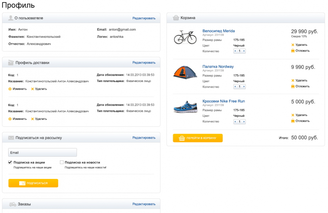Screen dimensions: 328x213
Task: Open Редактировать for Заказы section
Action: (x=144, y=204)
